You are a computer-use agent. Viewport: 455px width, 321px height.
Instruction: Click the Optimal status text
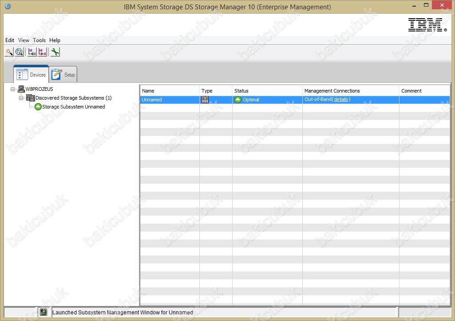(x=251, y=100)
